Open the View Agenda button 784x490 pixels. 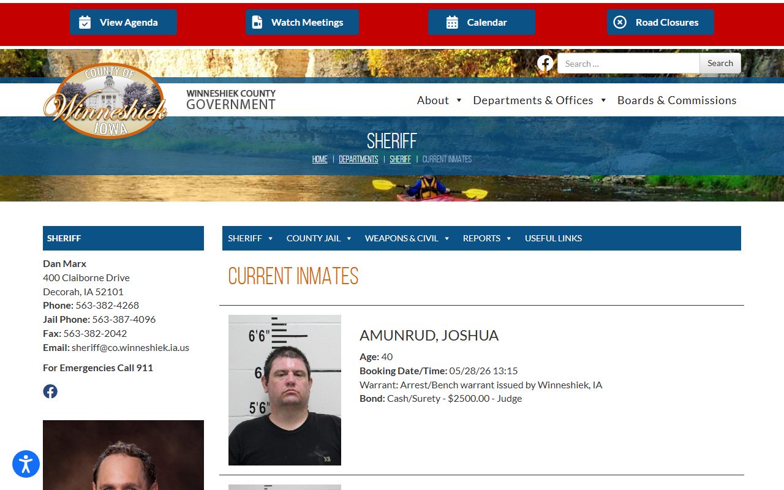(x=123, y=22)
